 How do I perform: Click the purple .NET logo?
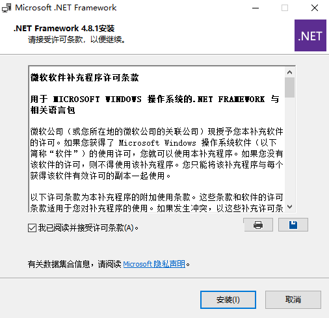310,35
